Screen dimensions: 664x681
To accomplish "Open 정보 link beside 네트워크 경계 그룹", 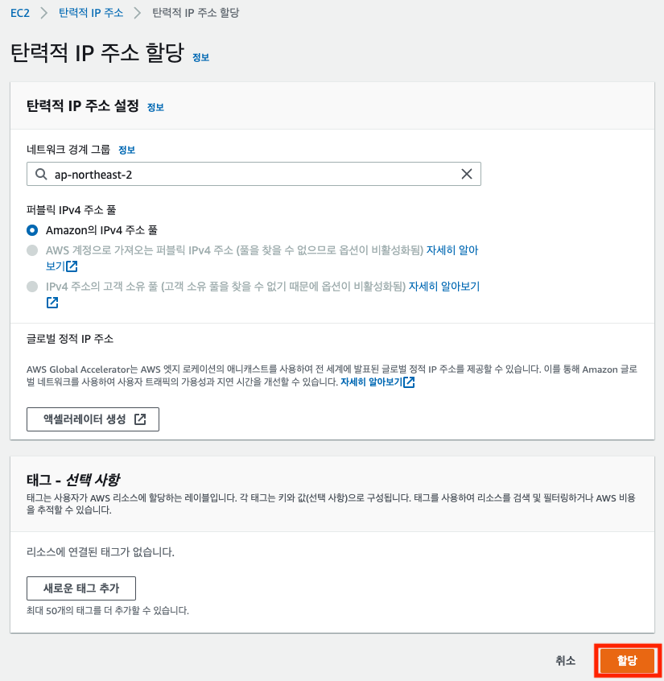I will click(x=127, y=151).
